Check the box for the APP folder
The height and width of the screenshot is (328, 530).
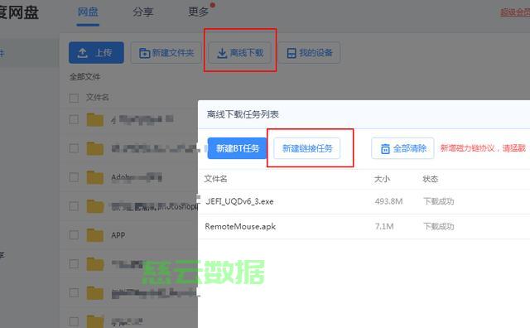click(74, 235)
